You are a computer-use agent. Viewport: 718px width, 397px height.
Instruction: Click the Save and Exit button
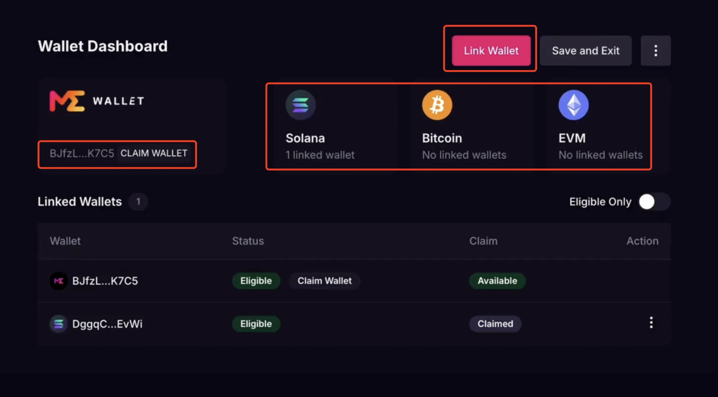(586, 50)
